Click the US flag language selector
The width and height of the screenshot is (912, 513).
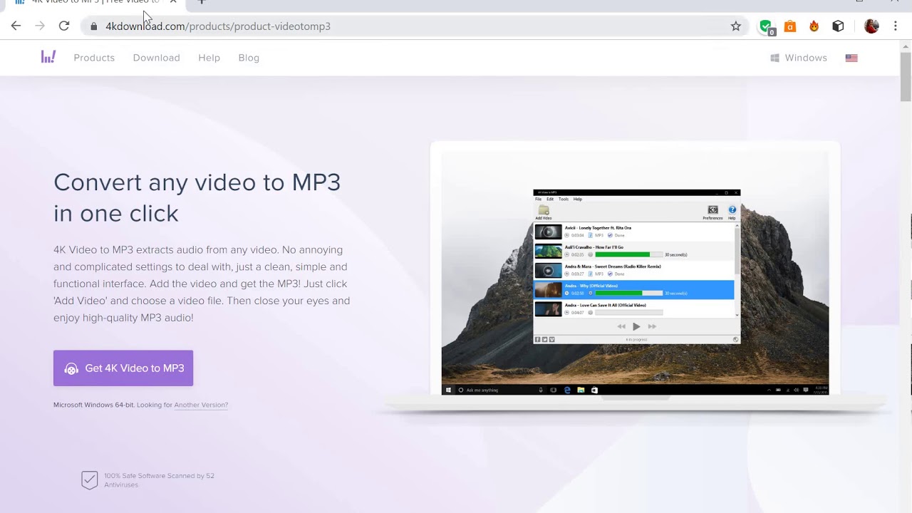[x=851, y=58]
